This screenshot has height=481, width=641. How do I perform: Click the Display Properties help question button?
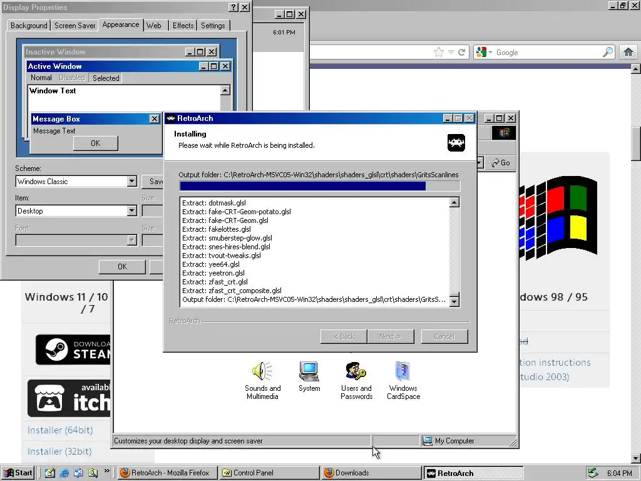tap(233, 8)
